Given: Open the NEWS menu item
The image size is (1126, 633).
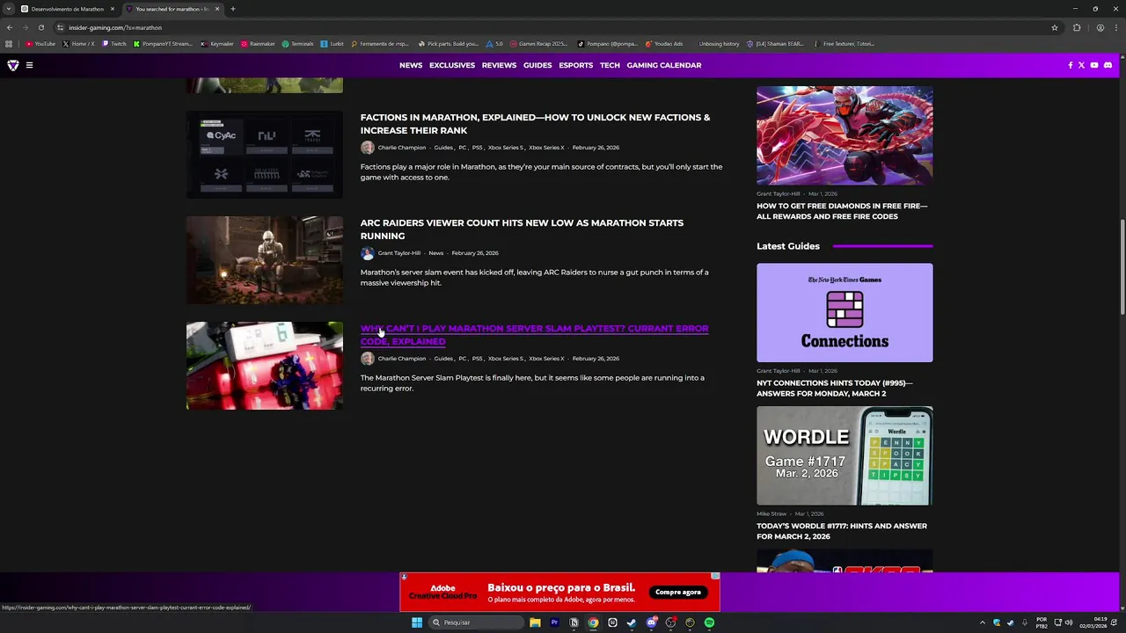Looking at the screenshot, I should (411, 65).
